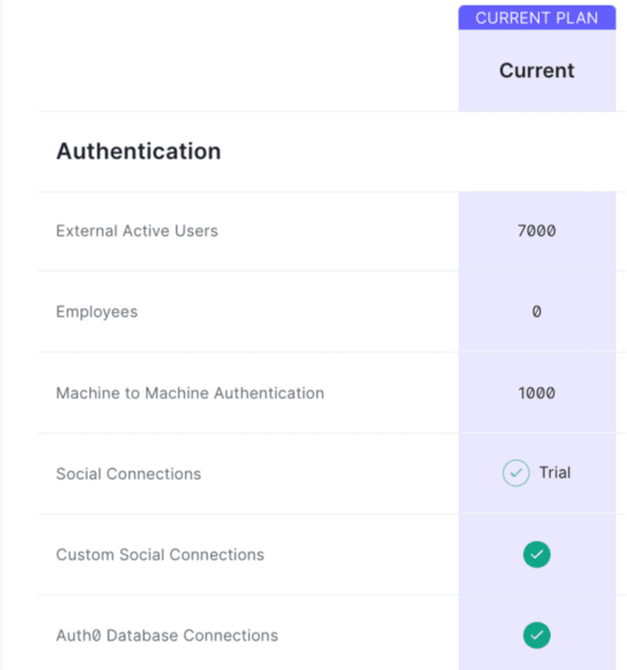Select the Auth0 Database Connections row label
The height and width of the screenshot is (670, 627).
tap(167, 635)
